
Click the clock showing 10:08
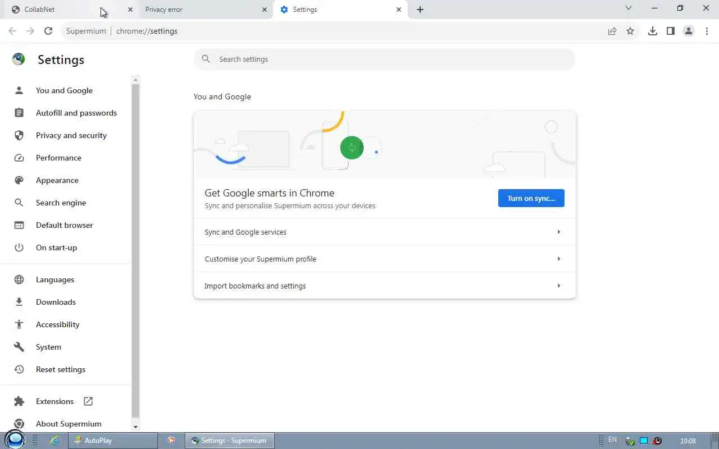click(x=688, y=441)
